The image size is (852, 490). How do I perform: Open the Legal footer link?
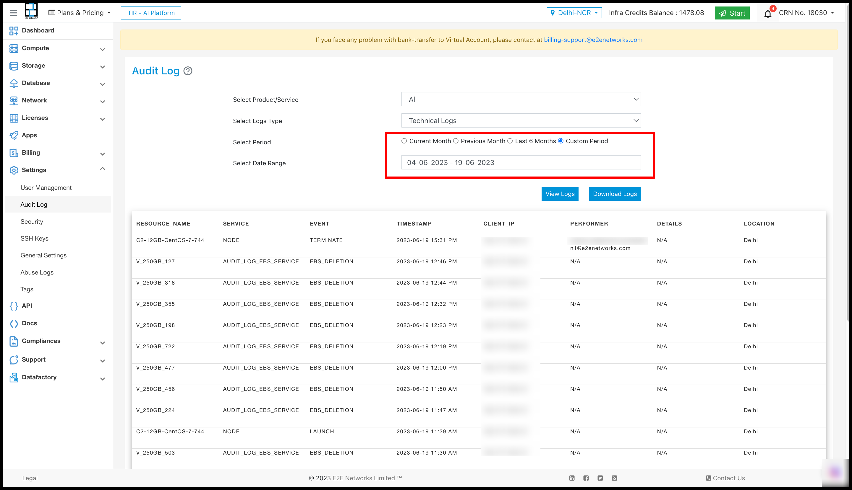click(30, 478)
